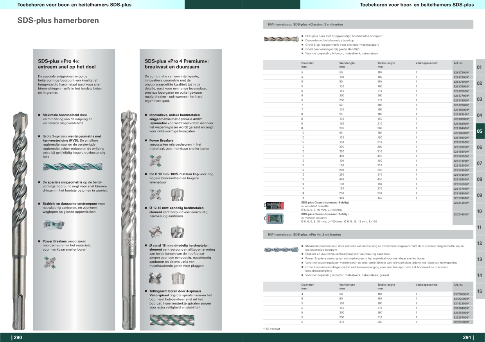Open chapter tab 12
The width and height of the screenshot is (485, 342).
click(480, 243)
